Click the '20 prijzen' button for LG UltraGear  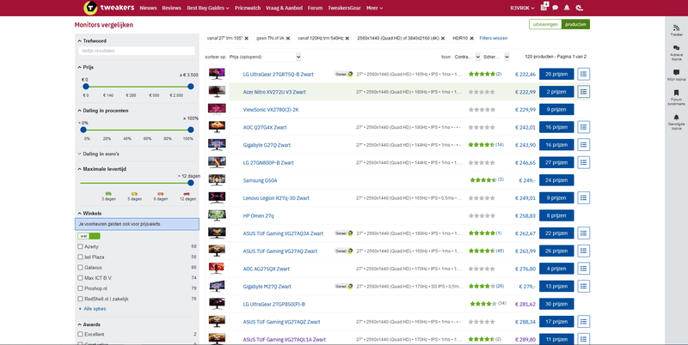click(556, 75)
